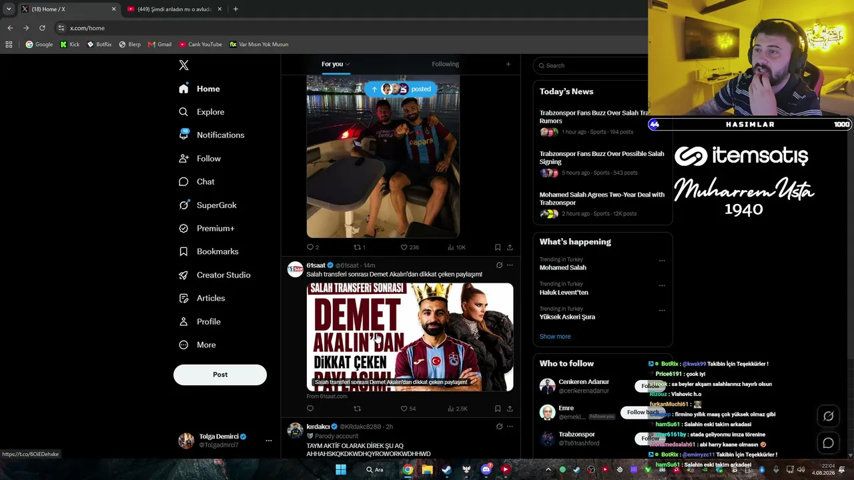Click the X logo in the sidebar
The height and width of the screenshot is (480, 854).
183,65
